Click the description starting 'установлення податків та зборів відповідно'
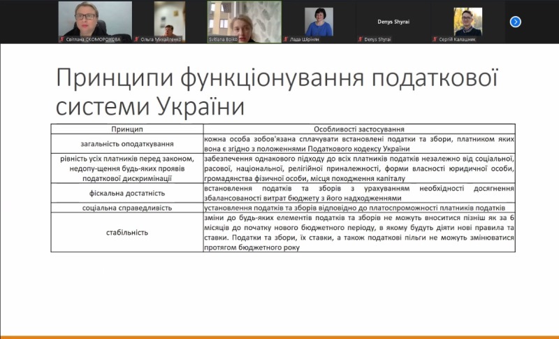 click(x=359, y=208)
